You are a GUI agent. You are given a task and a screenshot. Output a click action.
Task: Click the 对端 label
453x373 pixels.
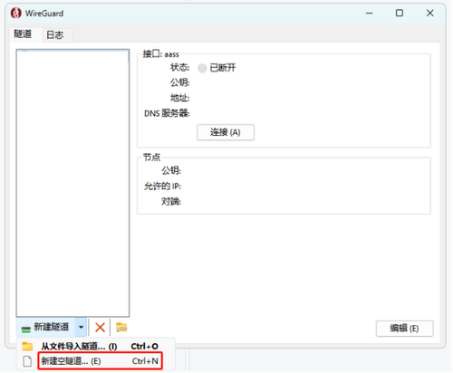171,201
